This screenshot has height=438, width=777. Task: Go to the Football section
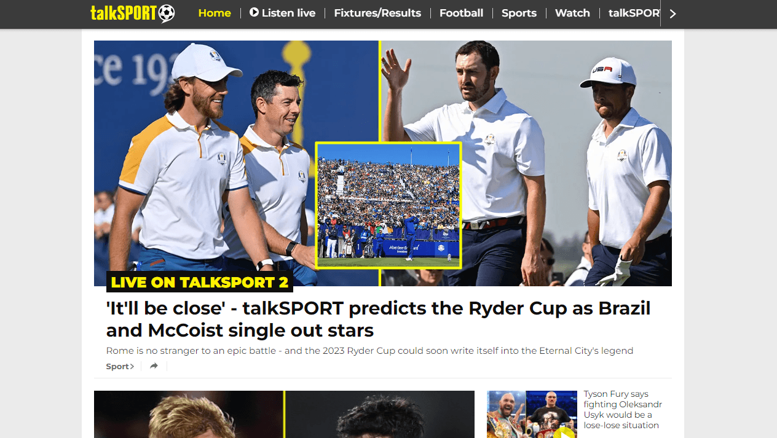[x=461, y=13]
